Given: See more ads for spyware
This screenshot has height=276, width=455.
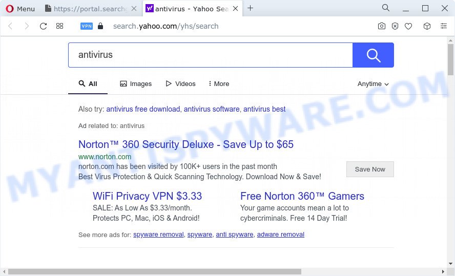Looking at the screenshot, I should point(200,235).
